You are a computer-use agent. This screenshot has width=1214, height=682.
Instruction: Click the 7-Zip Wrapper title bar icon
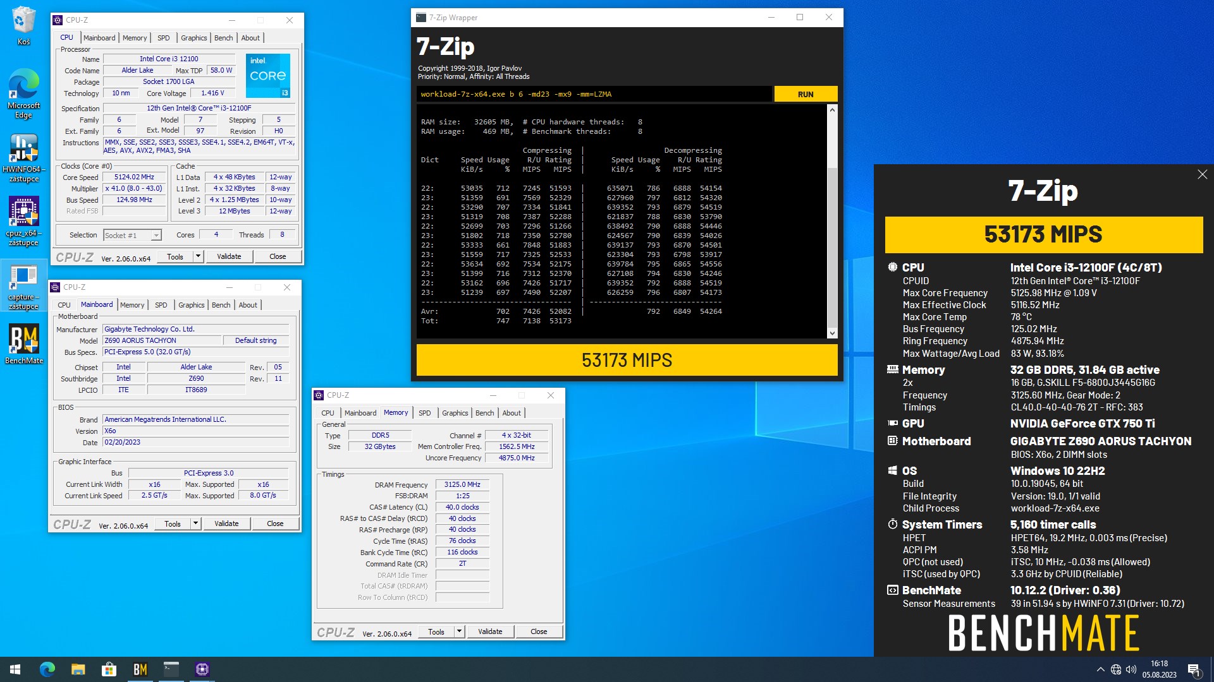(x=421, y=18)
